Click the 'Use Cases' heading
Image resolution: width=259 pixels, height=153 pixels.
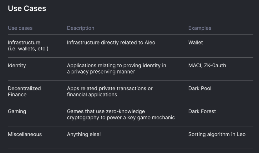[27, 8]
